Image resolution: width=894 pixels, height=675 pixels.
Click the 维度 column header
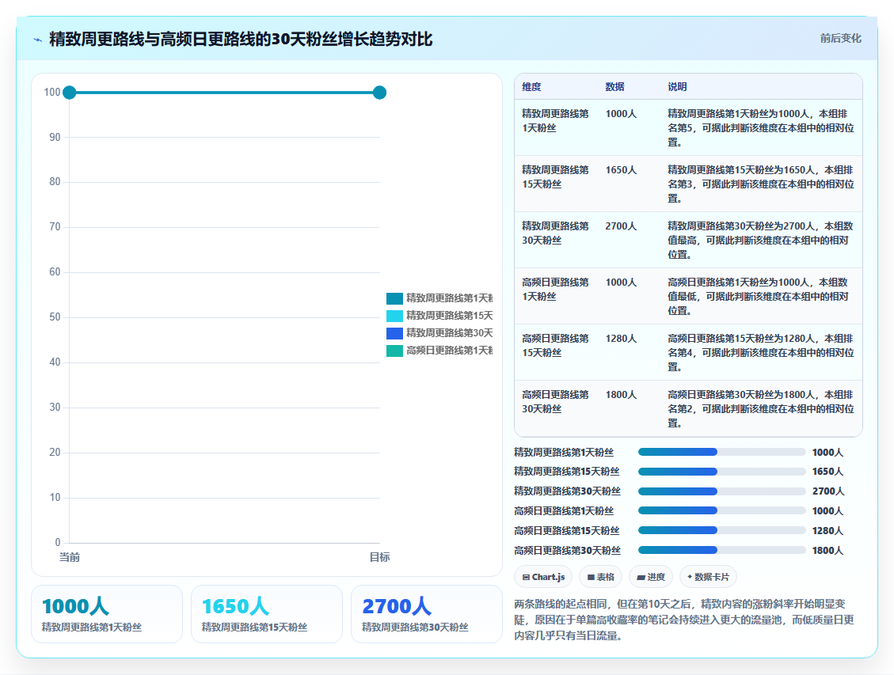(x=531, y=86)
